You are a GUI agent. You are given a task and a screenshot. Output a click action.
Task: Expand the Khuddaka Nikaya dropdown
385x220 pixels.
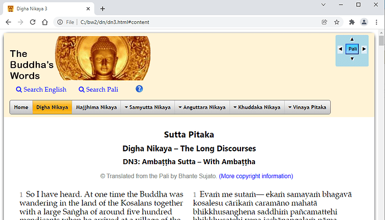point(257,107)
